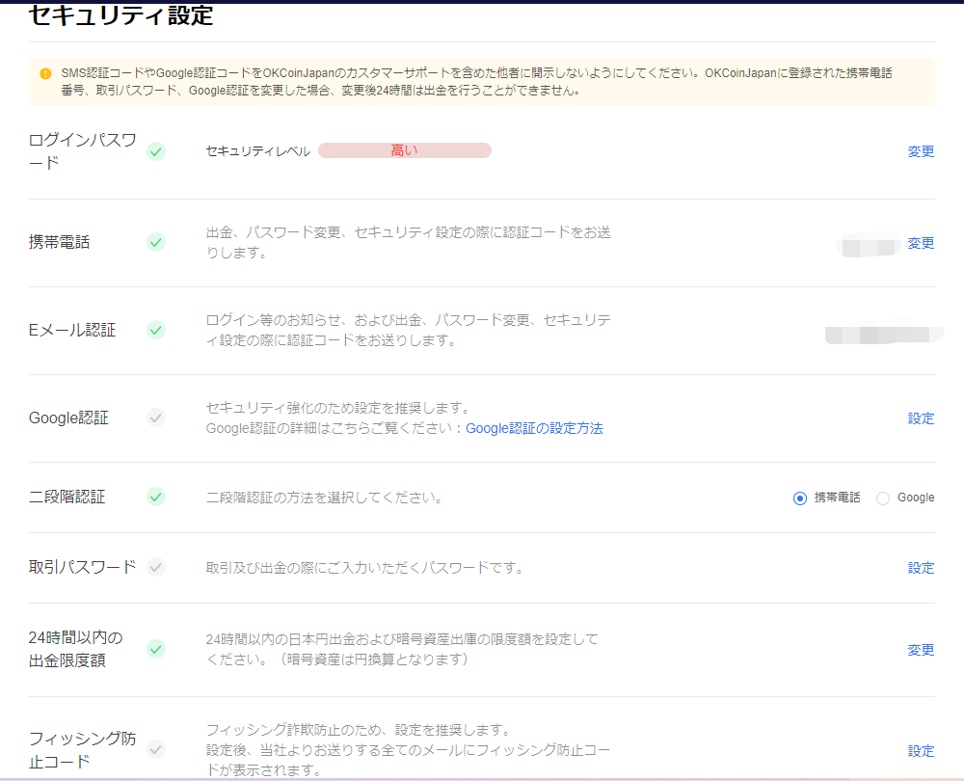Click 設定 link for 取引パスワード

point(921,568)
